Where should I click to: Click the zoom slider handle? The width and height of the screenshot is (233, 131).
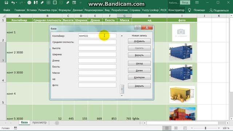205,128
